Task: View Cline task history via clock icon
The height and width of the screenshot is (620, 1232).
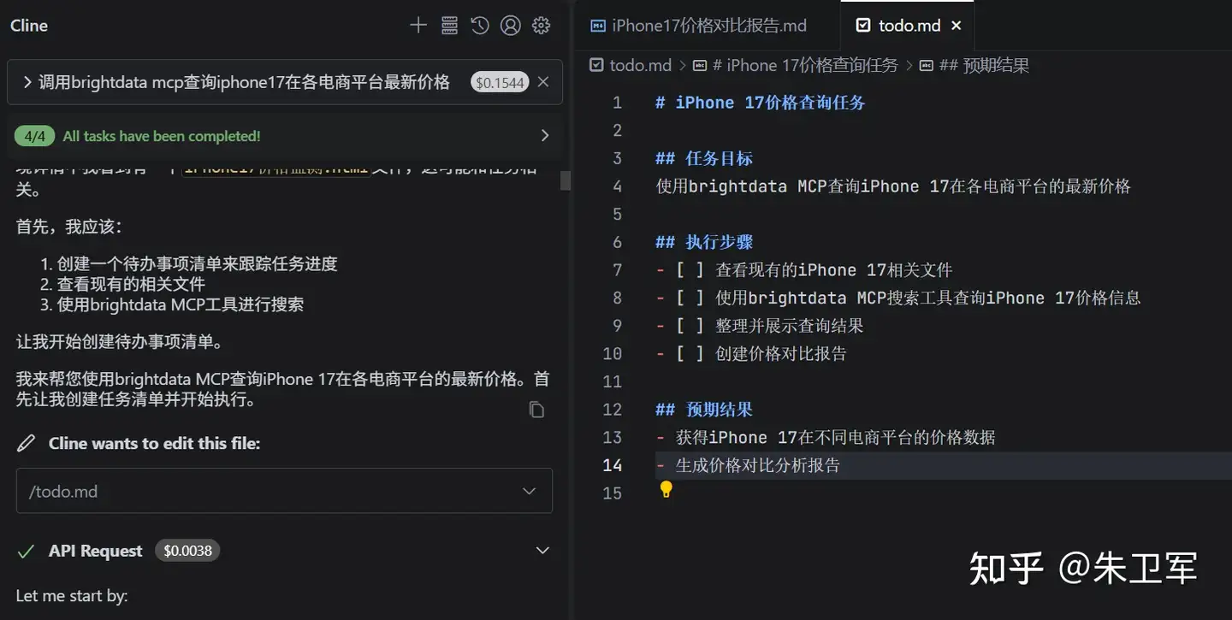Action: 479,25
